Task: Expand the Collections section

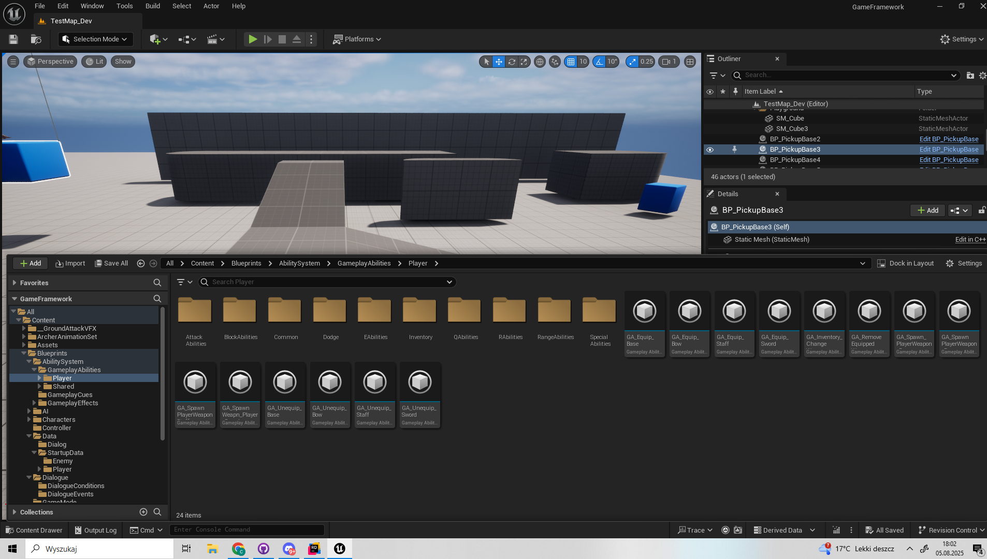Action: pyautogui.click(x=14, y=512)
